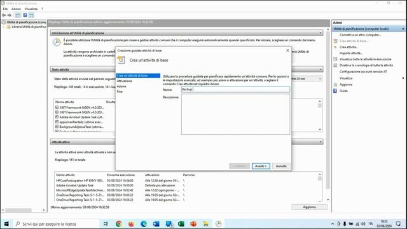
Task: Click Connetti a un altro computer action
Action: pos(361,35)
